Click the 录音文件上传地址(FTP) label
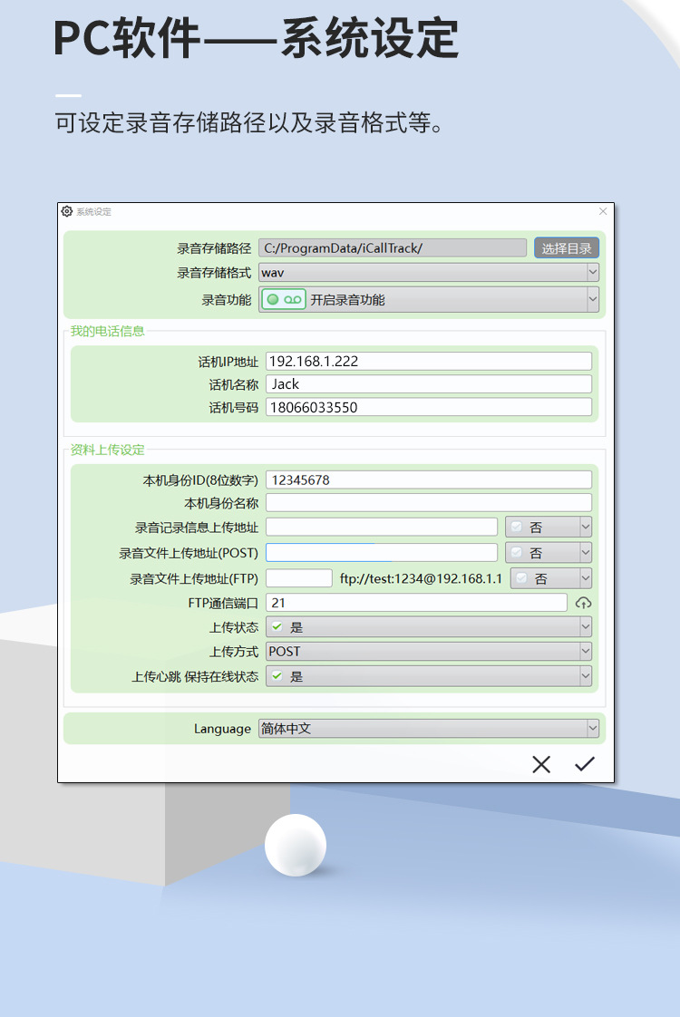Screen dimensions: 680x1017 click(194, 579)
